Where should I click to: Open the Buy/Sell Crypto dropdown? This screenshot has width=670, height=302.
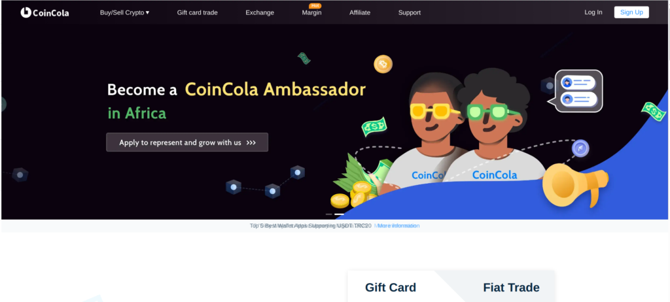pos(125,12)
